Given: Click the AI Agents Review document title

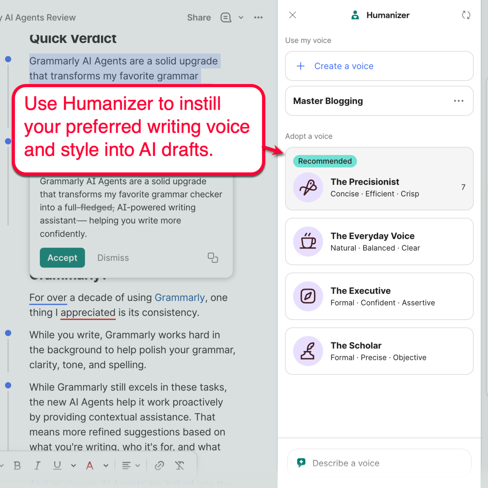Looking at the screenshot, I should (38, 17).
